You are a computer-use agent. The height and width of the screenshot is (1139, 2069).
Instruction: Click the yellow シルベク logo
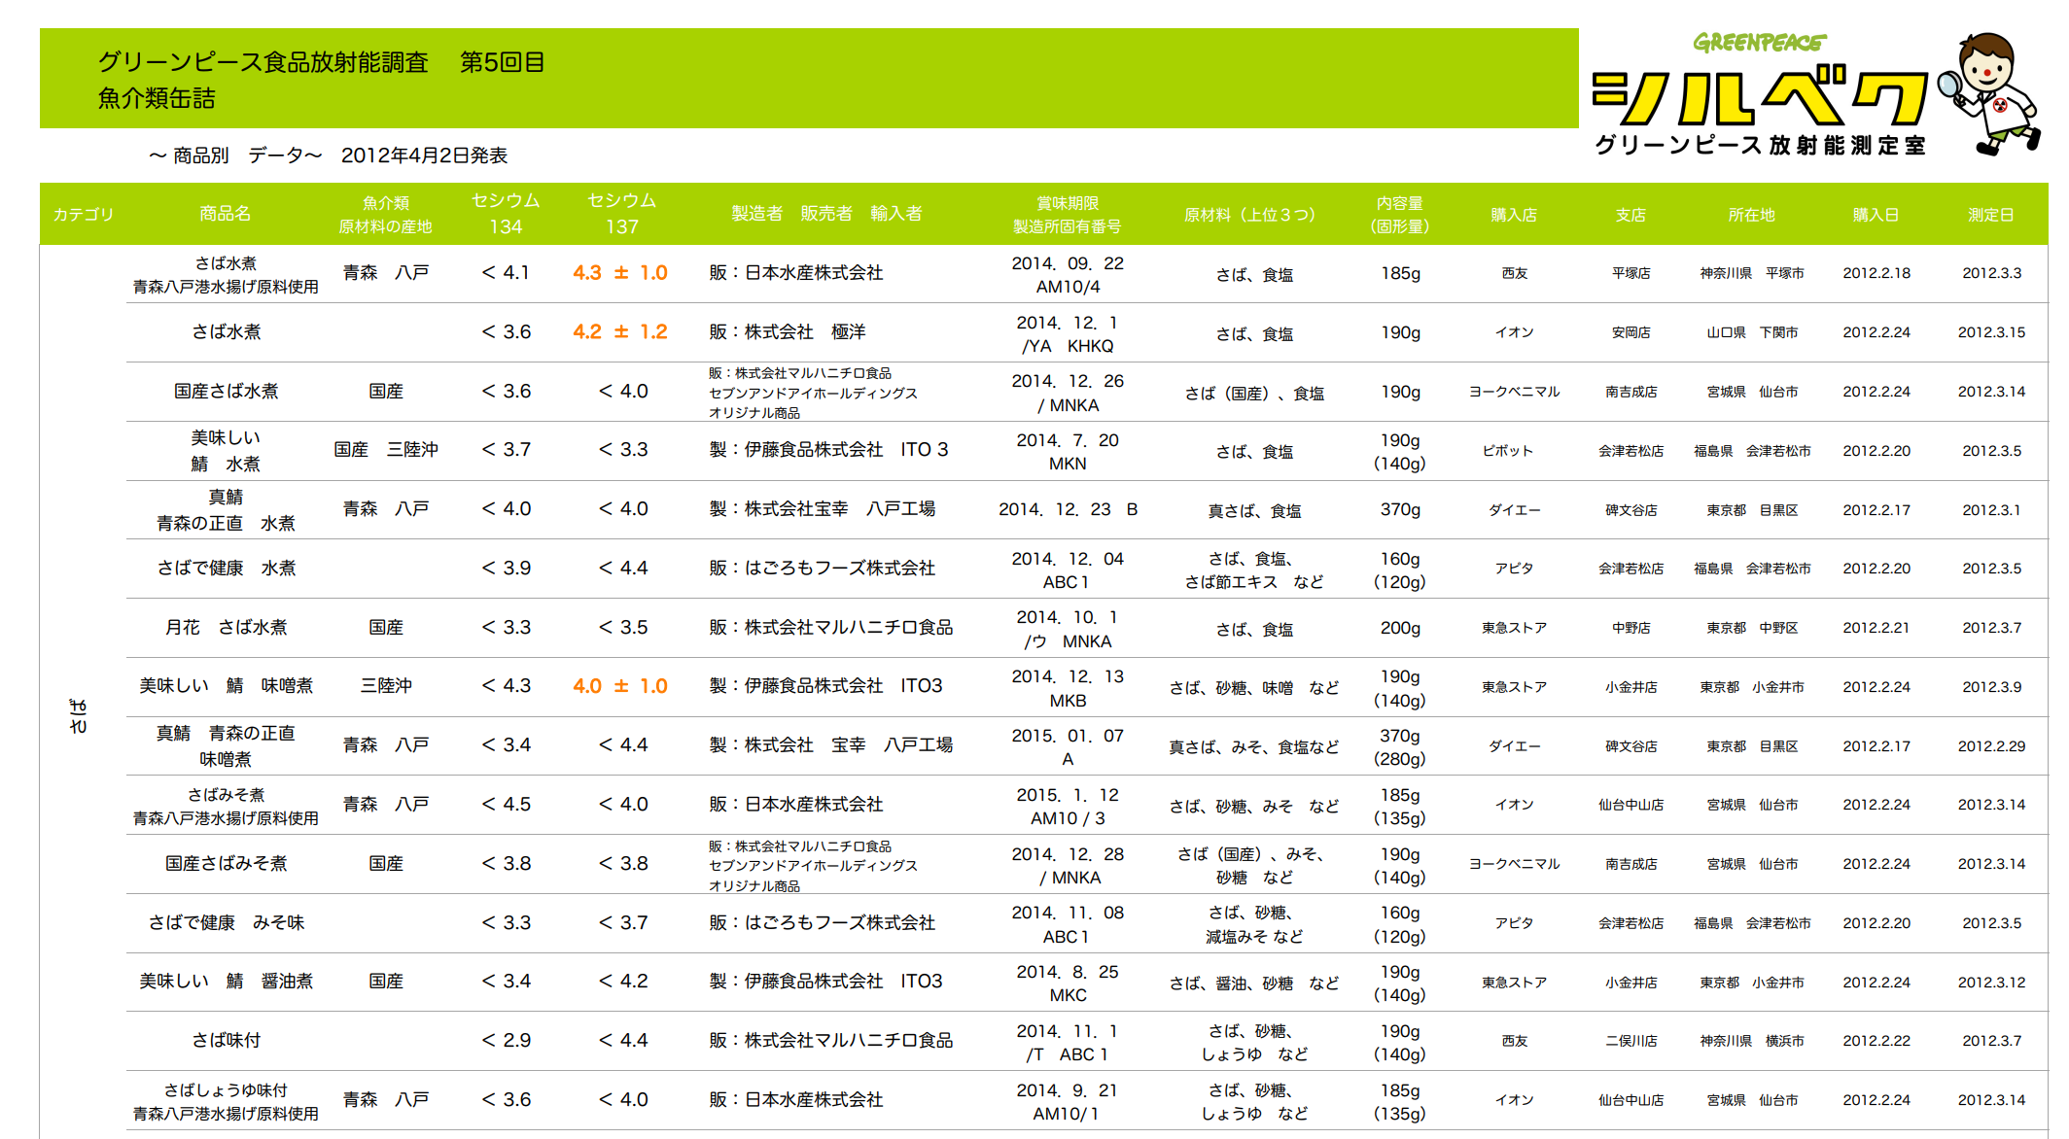[1760, 95]
